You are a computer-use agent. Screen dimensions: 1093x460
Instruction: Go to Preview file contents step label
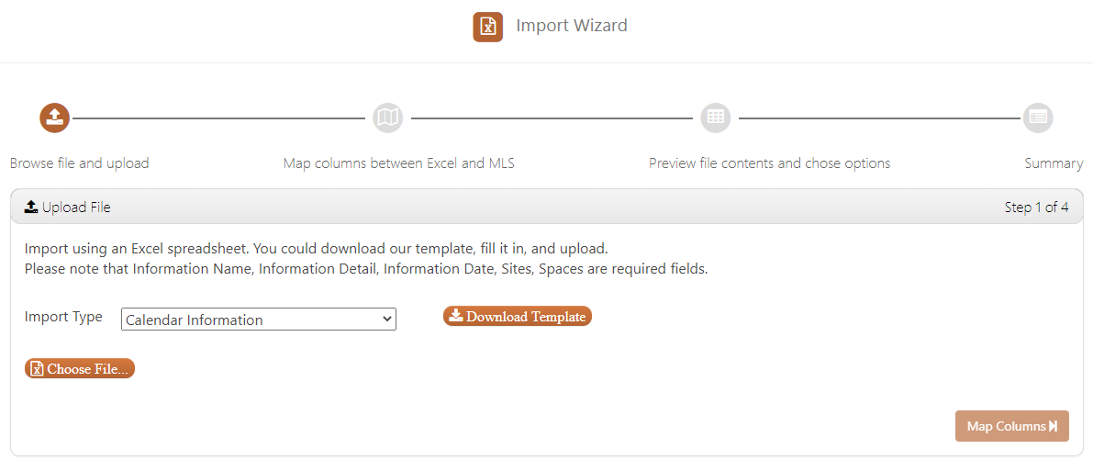point(770,163)
